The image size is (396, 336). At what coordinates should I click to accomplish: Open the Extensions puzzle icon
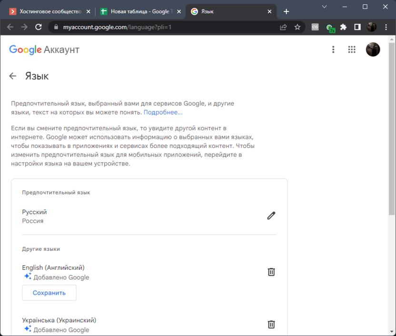point(343,27)
